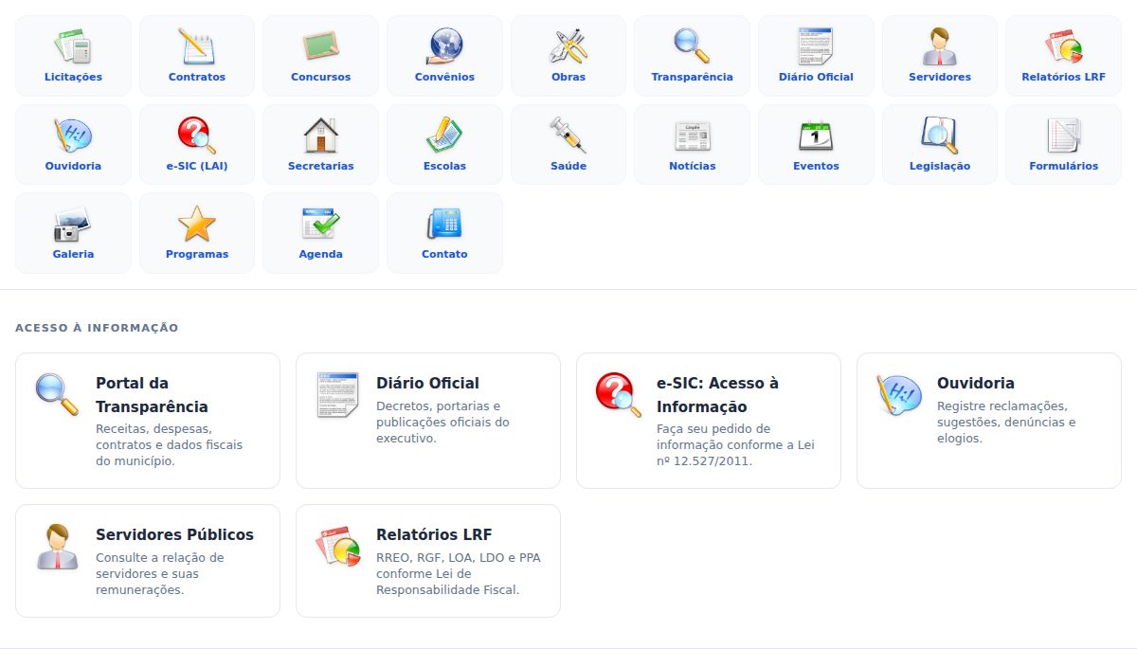
Task: Go to e-SIC: Acesso à Informação card
Action: pyautogui.click(x=709, y=421)
